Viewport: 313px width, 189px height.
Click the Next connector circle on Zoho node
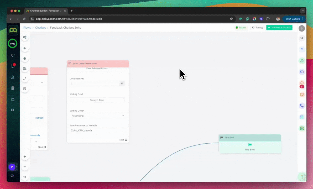click(126, 140)
